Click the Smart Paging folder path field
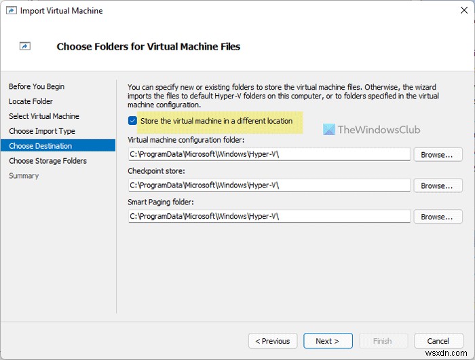Image resolution: width=475 pixels, height=360 pixels. point(269,216)
